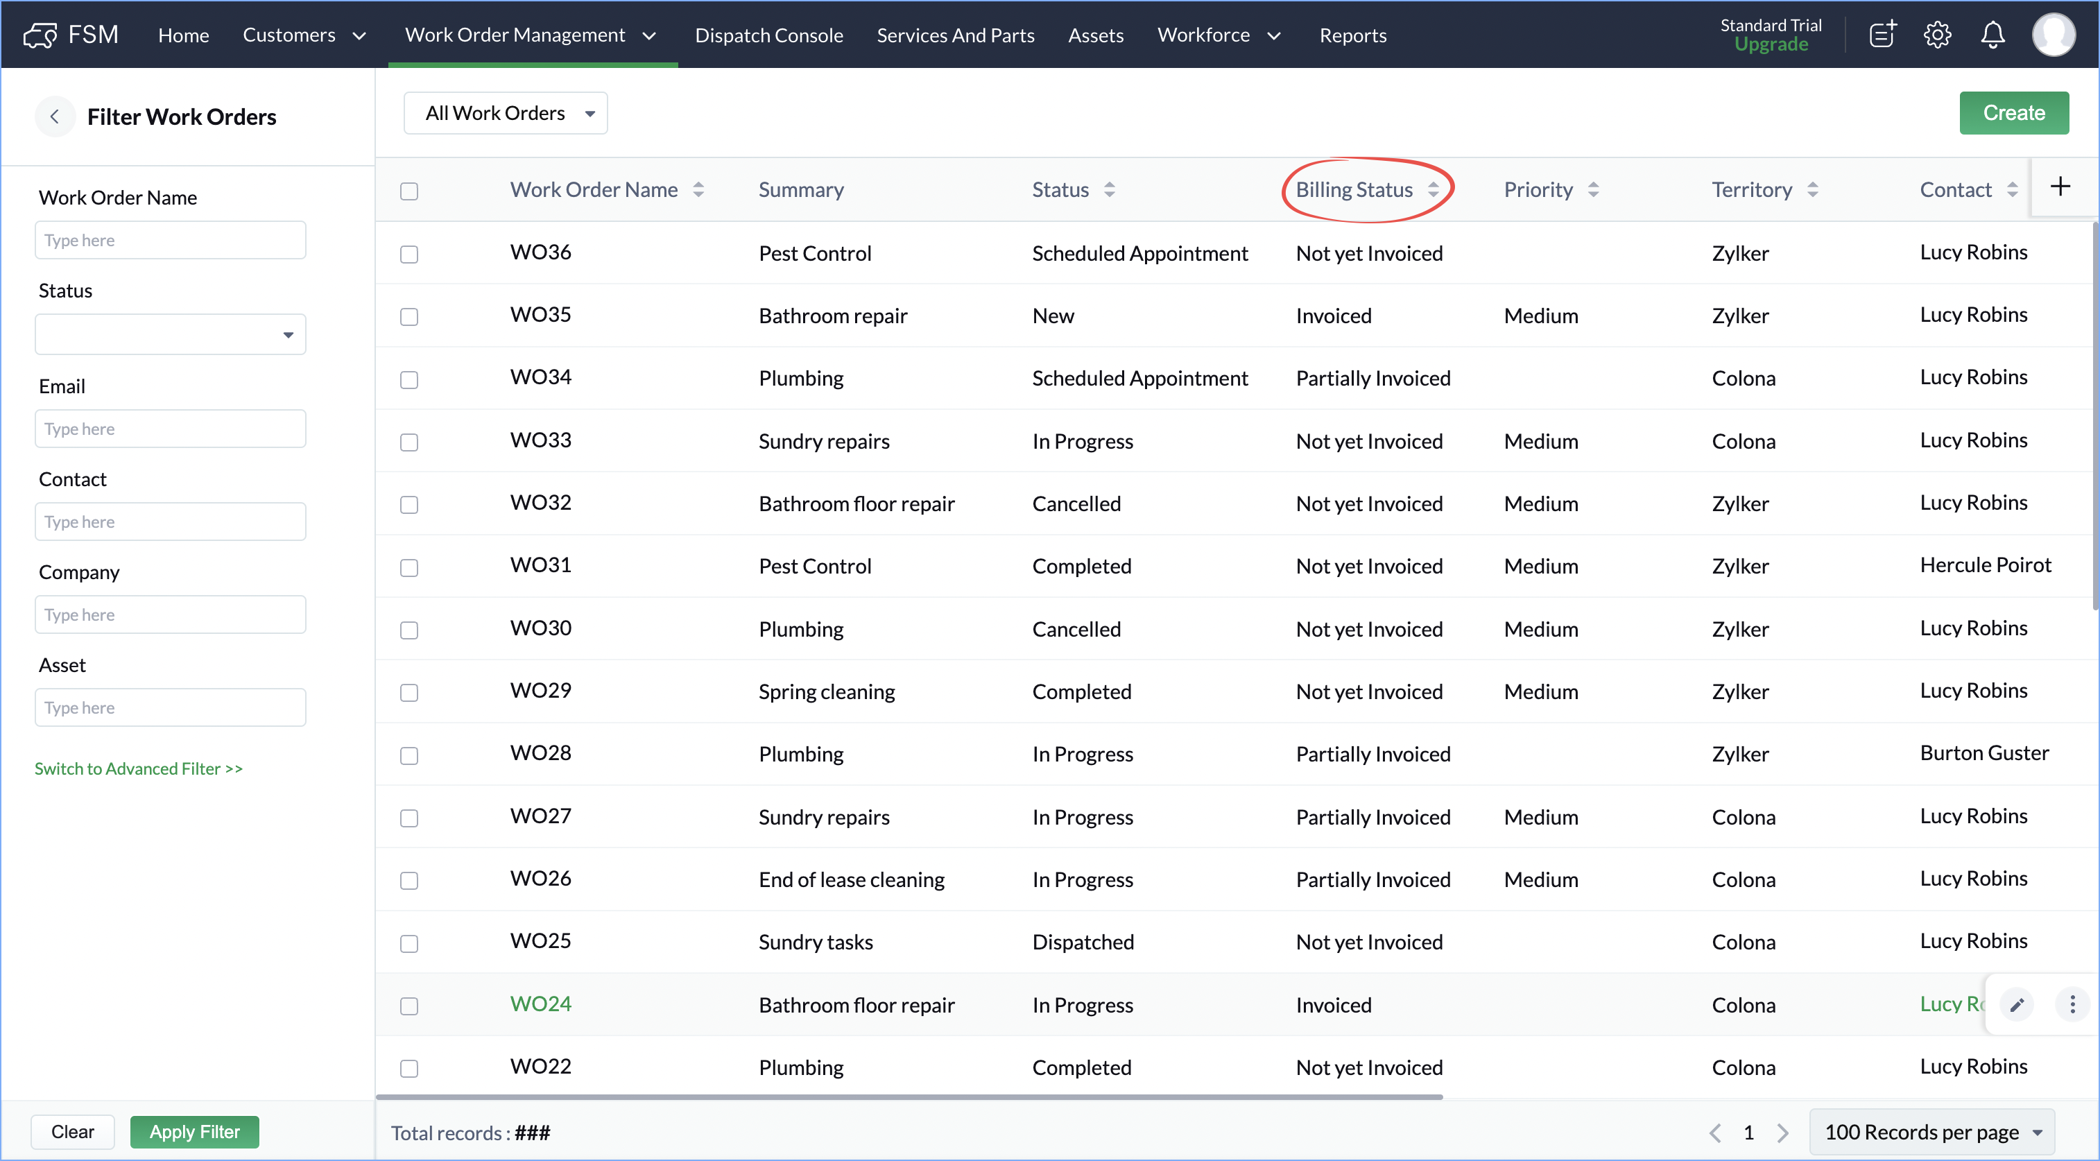Open the Dispatch Console tab

coord(768,35)
